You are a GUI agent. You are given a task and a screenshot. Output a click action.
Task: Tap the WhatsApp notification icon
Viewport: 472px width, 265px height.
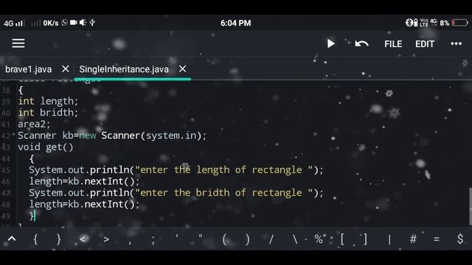(64, 23)
